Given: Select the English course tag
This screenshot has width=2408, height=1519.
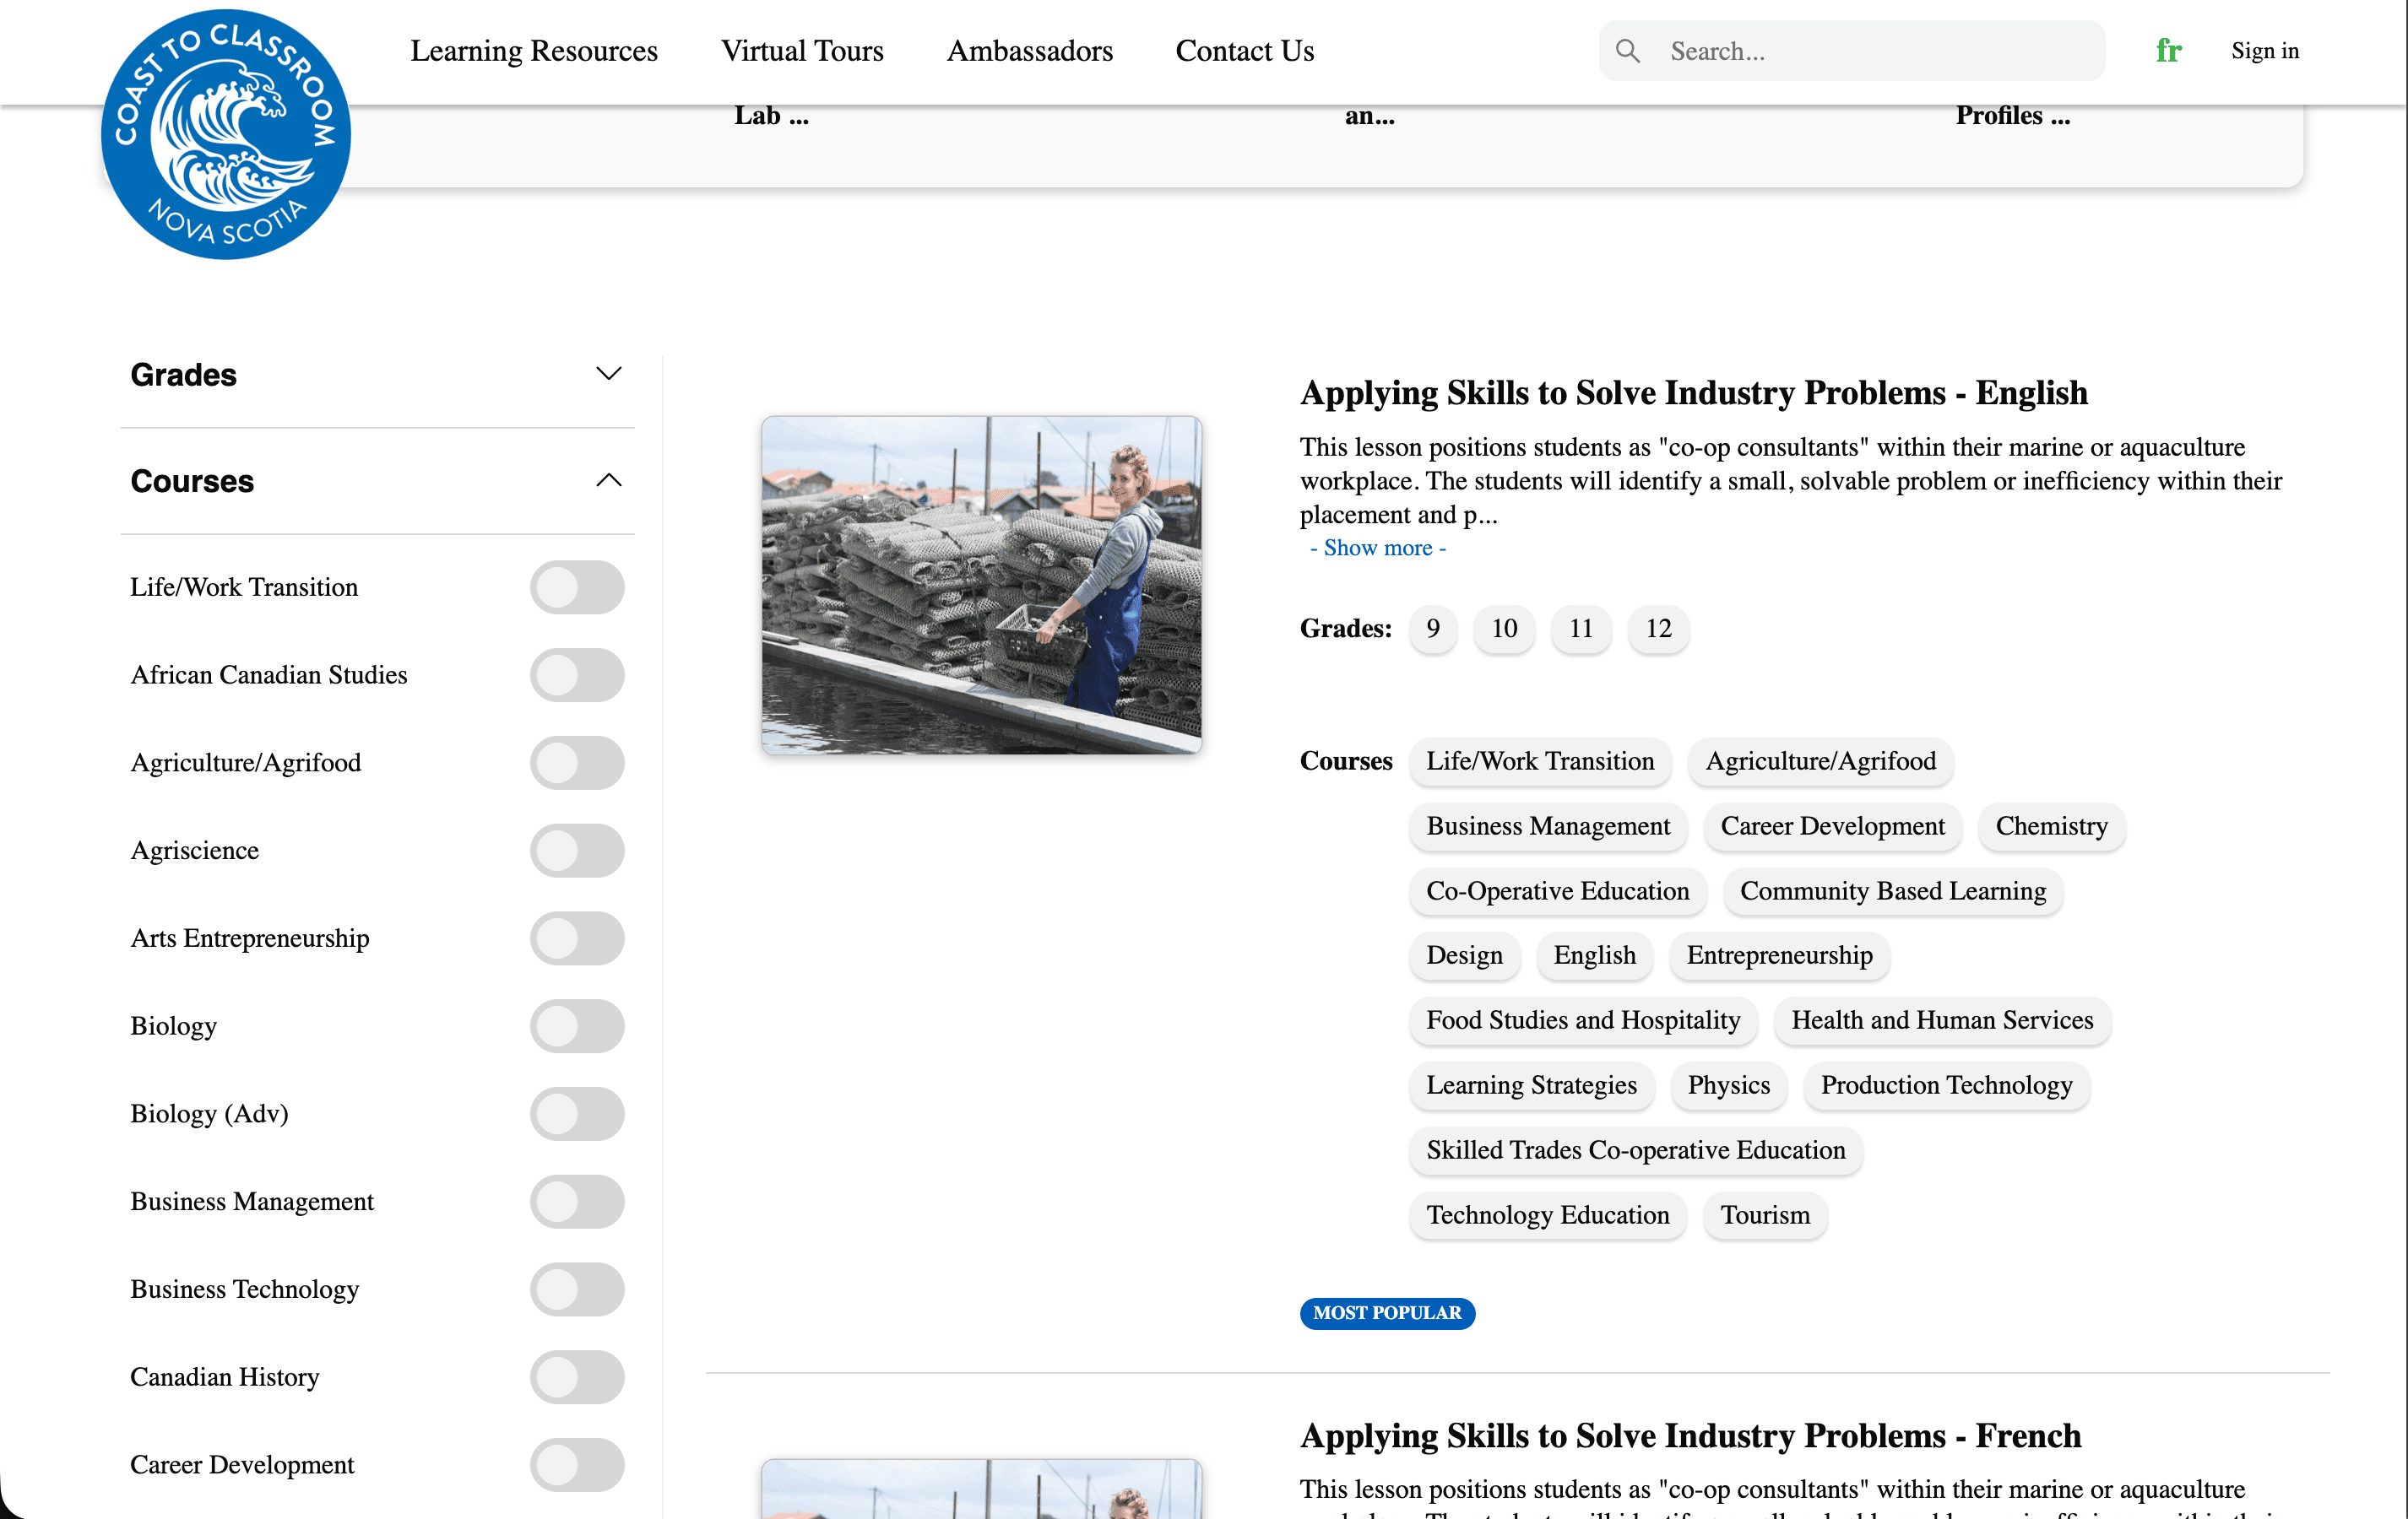Looking at the screenshot, I should click(x=1595, y=955).
